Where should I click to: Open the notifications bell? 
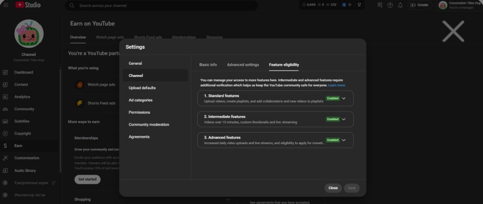[400, 5]
